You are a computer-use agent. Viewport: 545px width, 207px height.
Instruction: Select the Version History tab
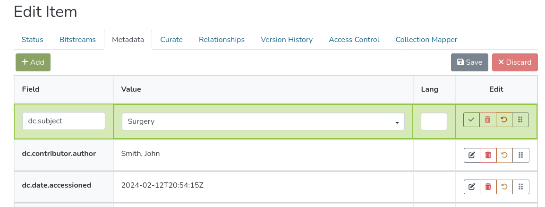point(287,40)
